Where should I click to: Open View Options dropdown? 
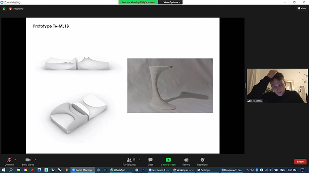(x=172, y=2)
